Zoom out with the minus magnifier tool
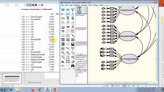 [73, 53]
